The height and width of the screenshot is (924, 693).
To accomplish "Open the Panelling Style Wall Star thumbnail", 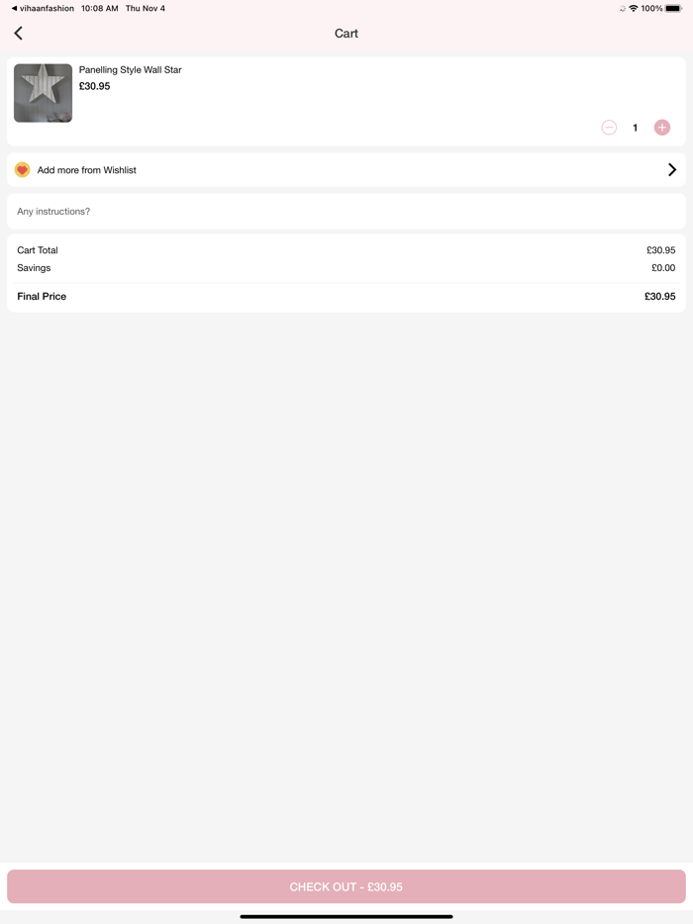I will coord(44,93).
